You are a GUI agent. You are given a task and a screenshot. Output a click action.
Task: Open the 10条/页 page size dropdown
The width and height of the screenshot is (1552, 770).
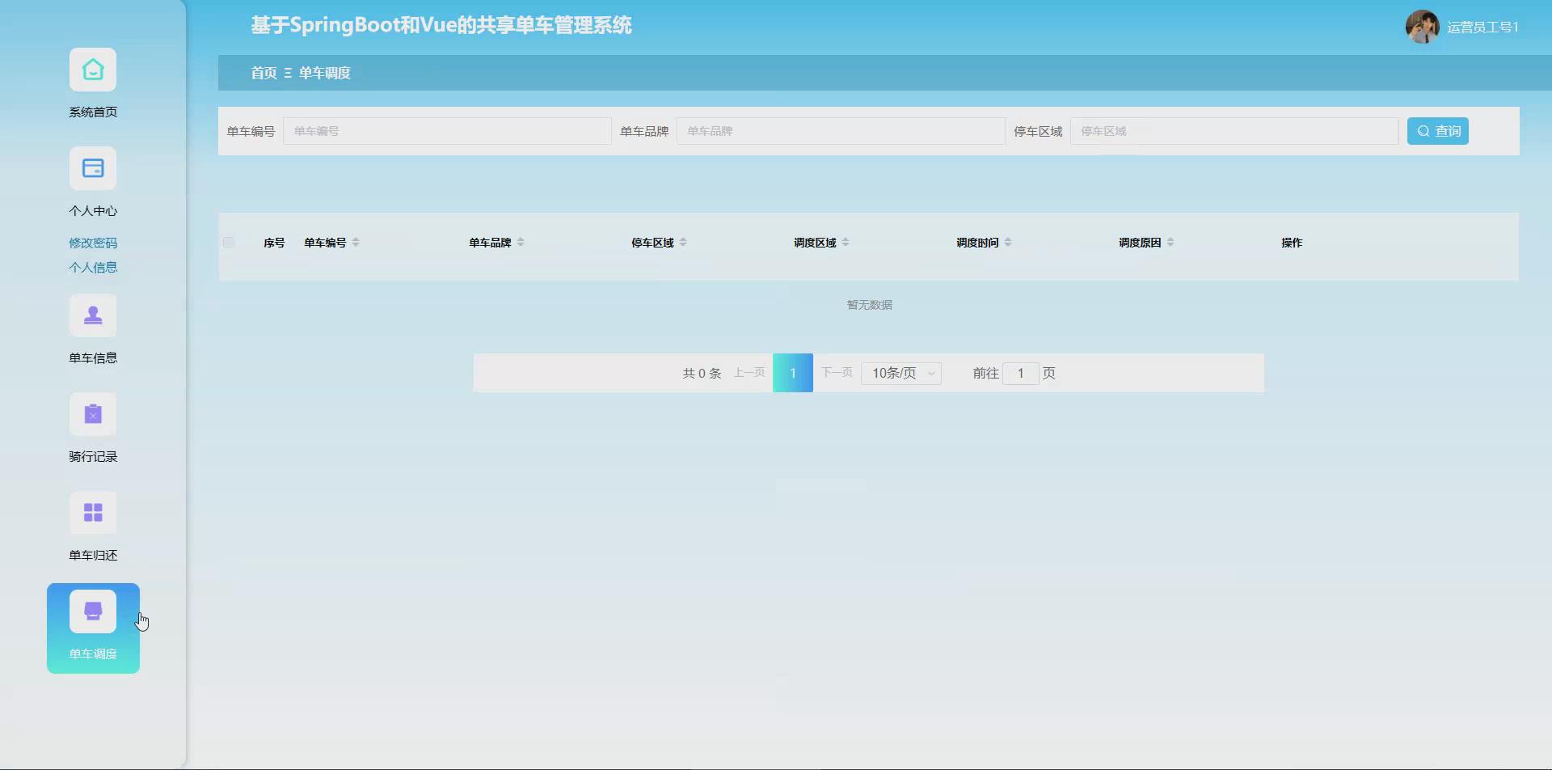tap(900, 373)
